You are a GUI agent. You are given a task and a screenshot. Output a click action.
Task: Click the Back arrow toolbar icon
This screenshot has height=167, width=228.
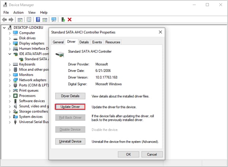click(4, 19)
